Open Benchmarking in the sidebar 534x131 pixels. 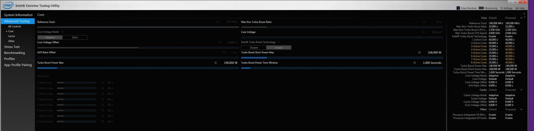[14, 53]
